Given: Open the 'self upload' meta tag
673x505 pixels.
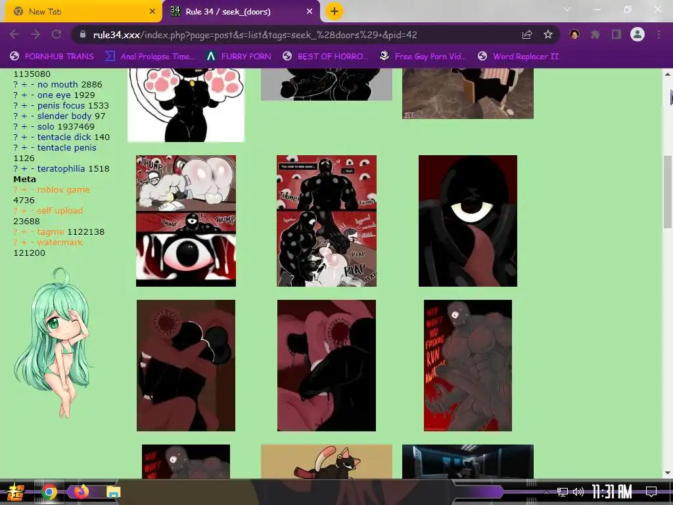Looking at the screenshot, I should pos(60,210).
